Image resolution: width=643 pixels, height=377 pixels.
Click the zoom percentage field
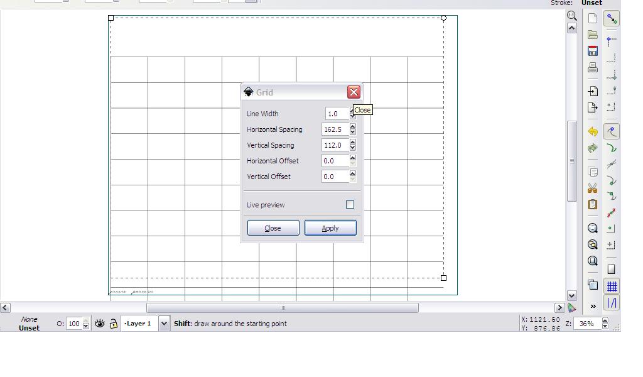[x=587, y=324]
